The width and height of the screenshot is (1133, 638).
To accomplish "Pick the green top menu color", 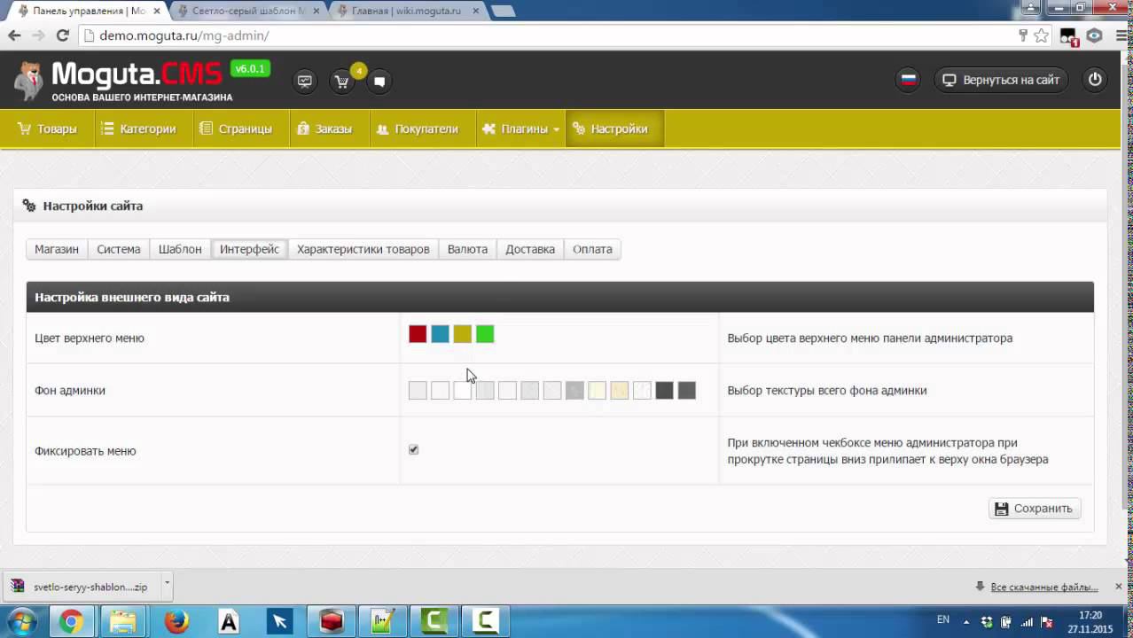I will (485, 334).
